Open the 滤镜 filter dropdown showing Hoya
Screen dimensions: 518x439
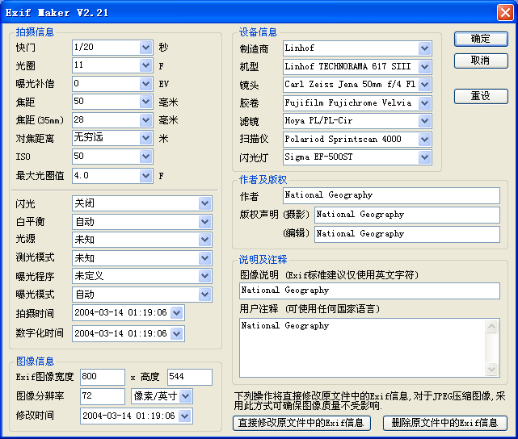point(424,121)
